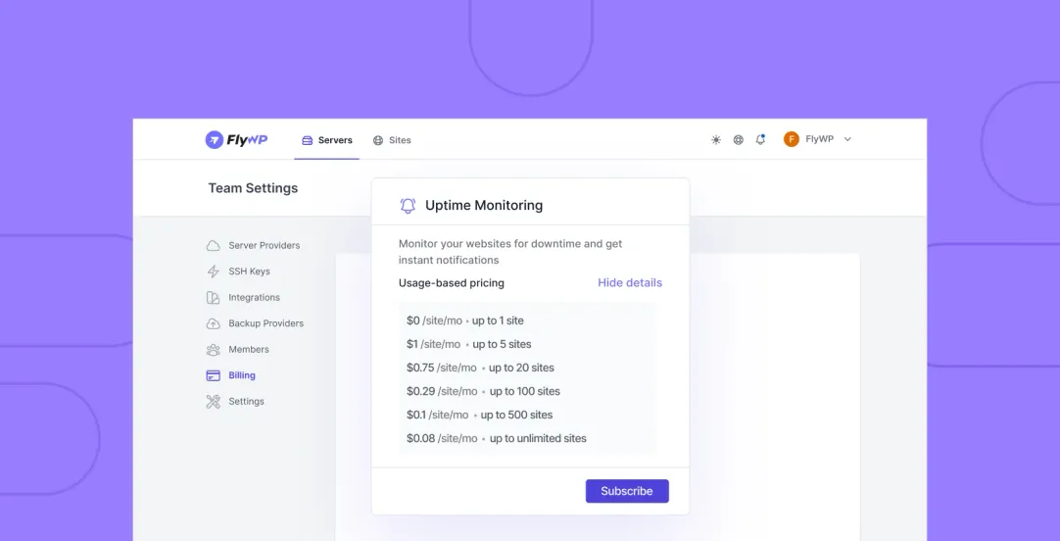This screenshot has width=1060, height=541.
Task: Expand the FlyWP team dropdown chevron
Action: pyautogui.click(x=847, y=139)
